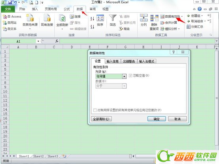Sort descending Z to A
Screen dimensions: 219x164
93,27
